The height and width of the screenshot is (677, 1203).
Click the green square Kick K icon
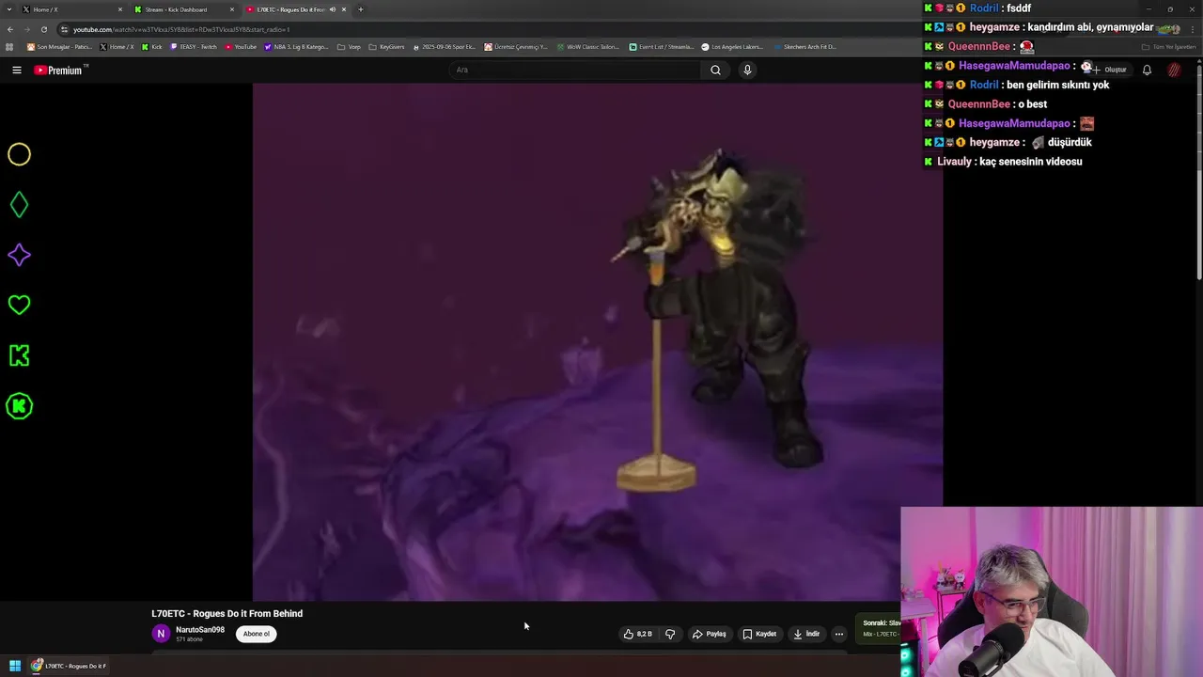click(19, 355)
